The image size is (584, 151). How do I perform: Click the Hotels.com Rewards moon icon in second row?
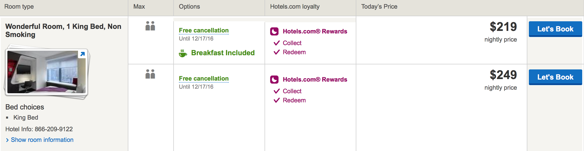pyautogui.click(x=274, y=80)
